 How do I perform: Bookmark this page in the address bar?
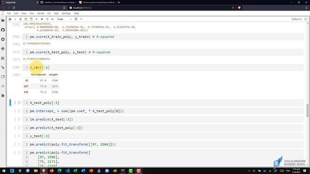point(64,8)
